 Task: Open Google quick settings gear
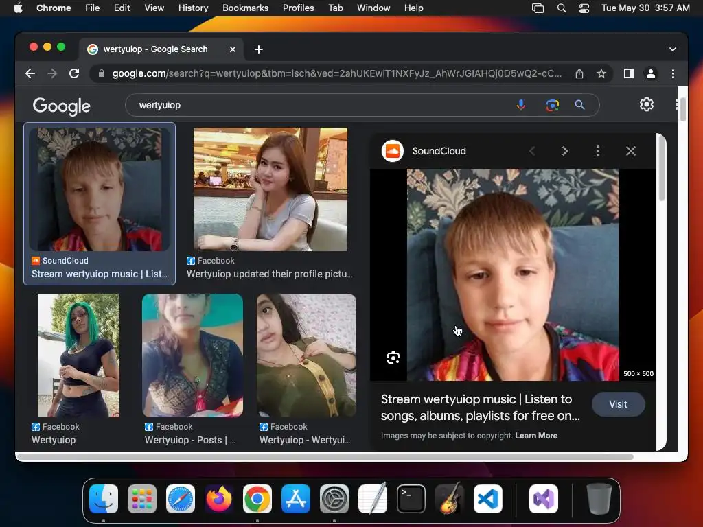point(646,104)
